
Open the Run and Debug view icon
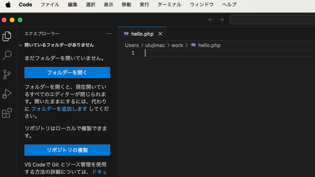pyautogui.click(x=7, y=93)
